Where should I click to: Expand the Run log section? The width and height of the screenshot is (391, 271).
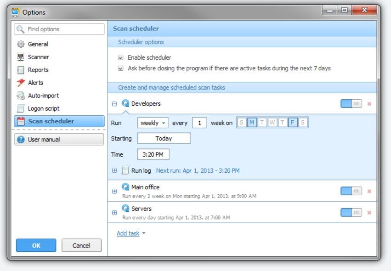(114, 170)
